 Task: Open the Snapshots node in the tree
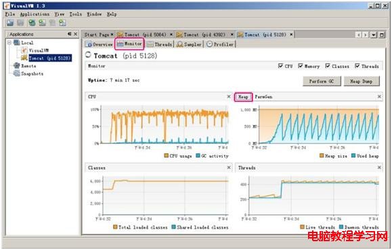[32, 74]
